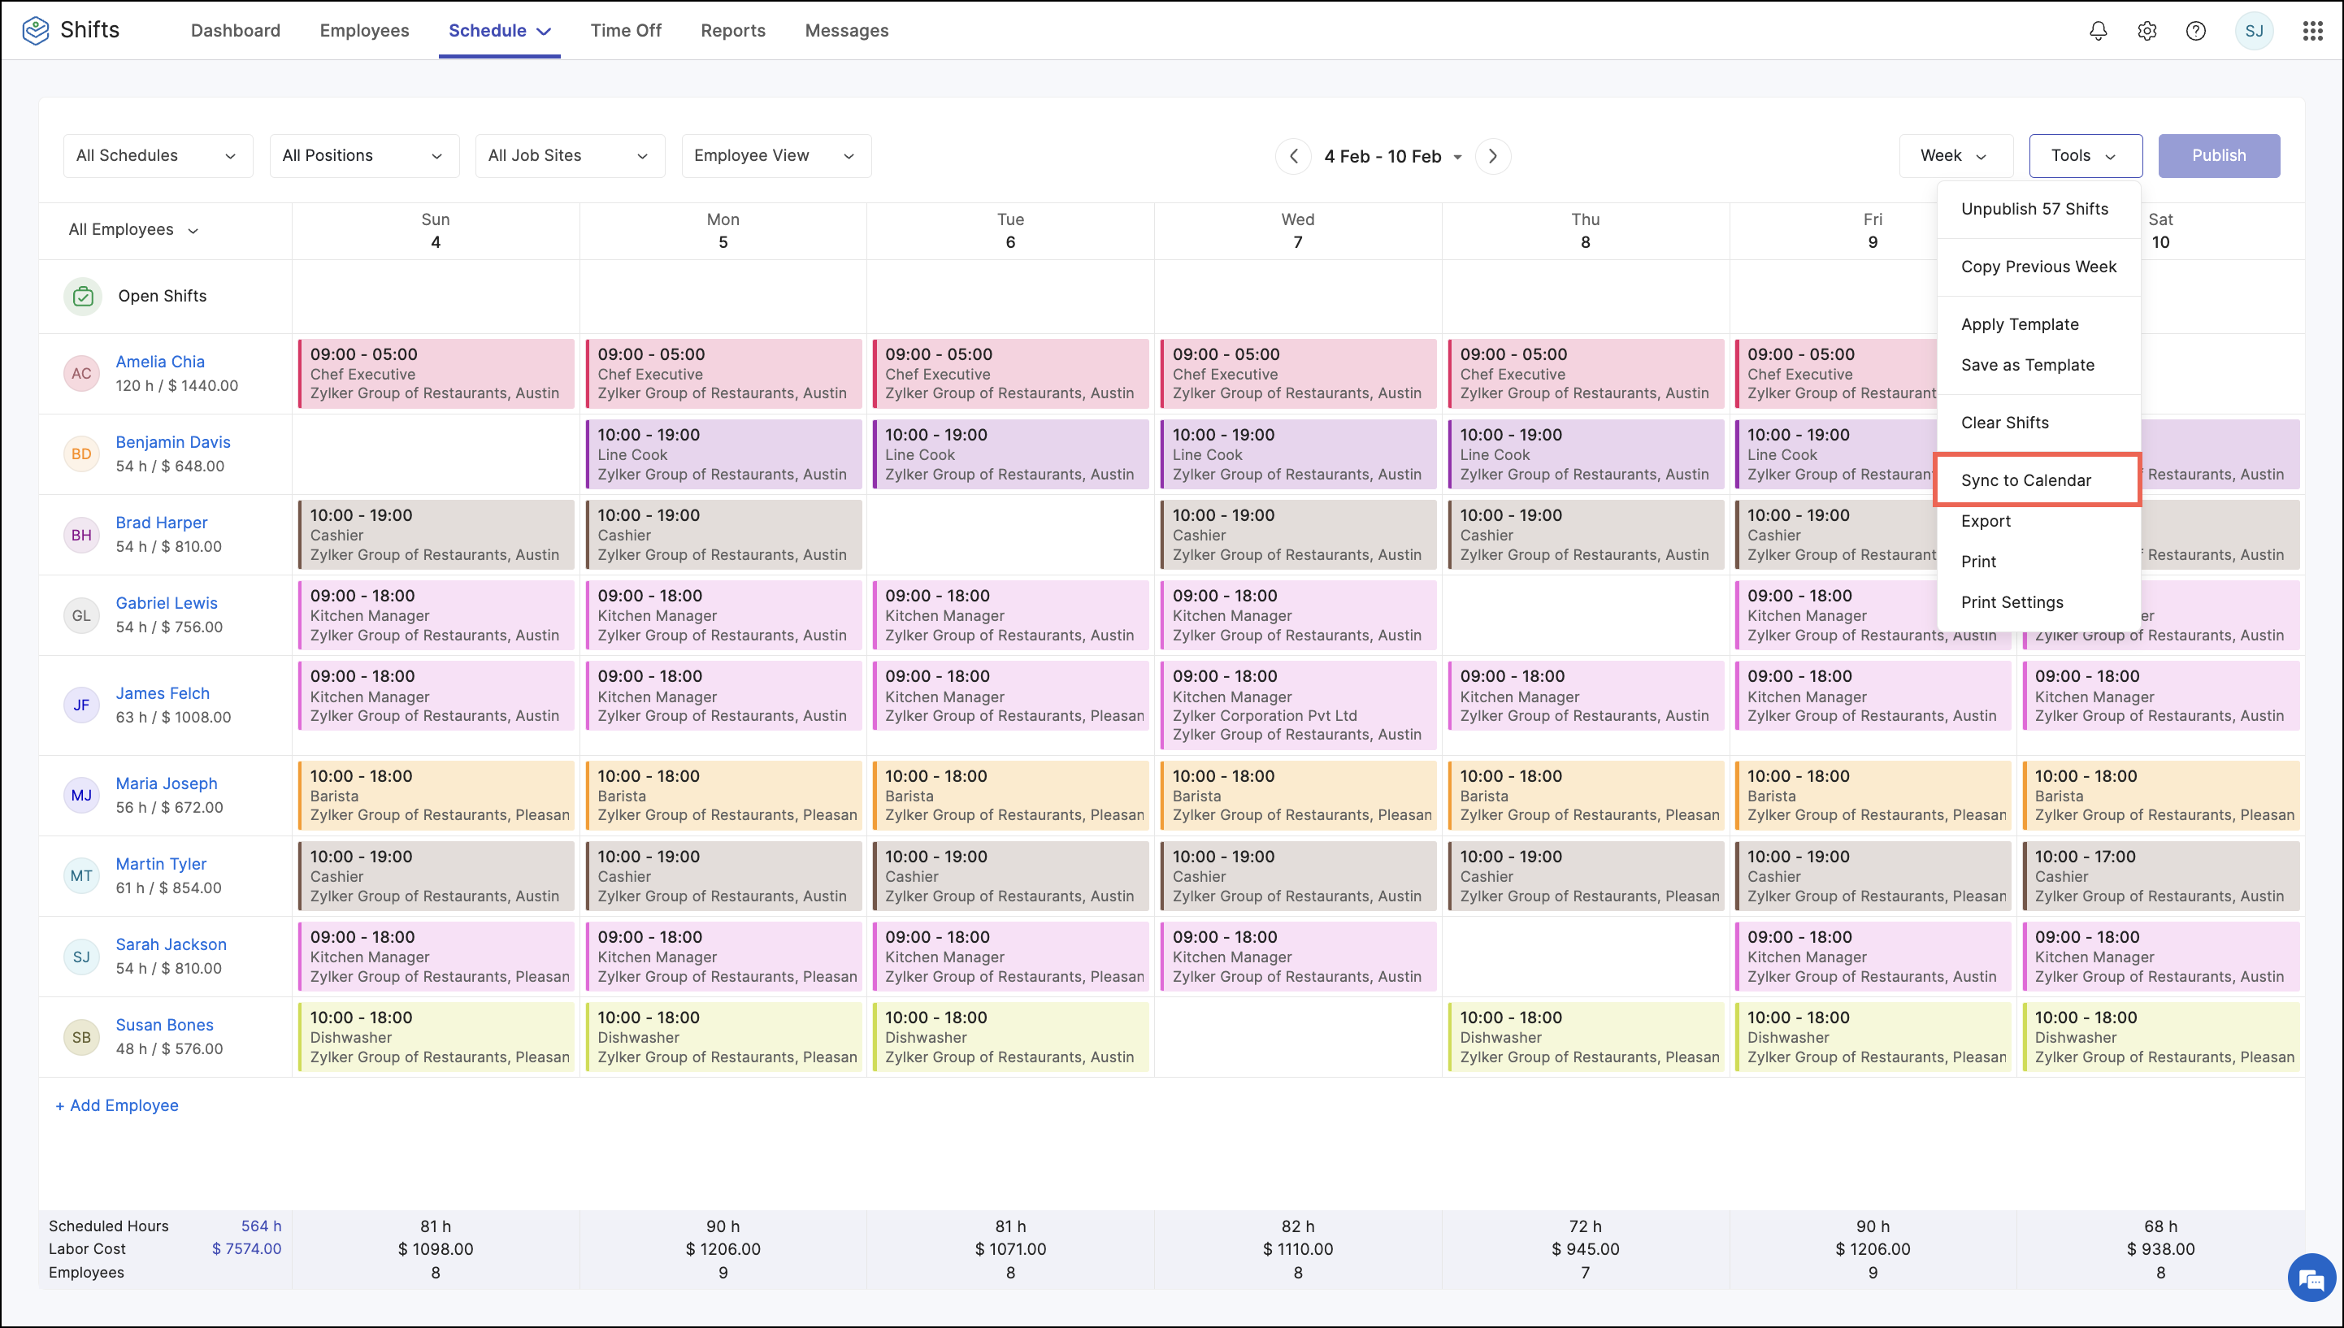The width and height of the screenshot is (2344, 1328).
Task: Click the Add Employee button
Action: (x=118, y=1104)
